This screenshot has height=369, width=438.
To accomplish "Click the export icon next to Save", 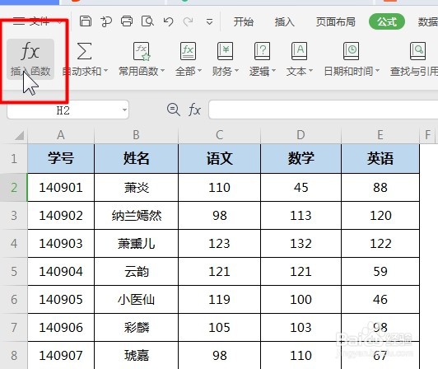I will point(106,21).
